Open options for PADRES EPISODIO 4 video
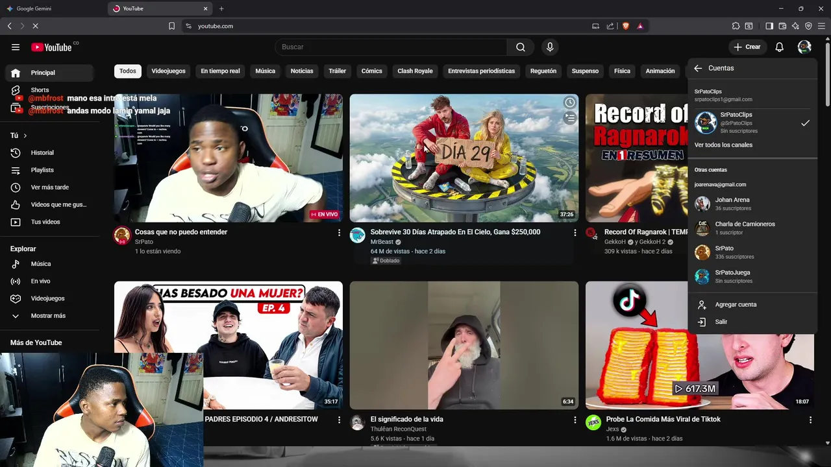Viewport: 831px width, 467px height. click(339, 420)
